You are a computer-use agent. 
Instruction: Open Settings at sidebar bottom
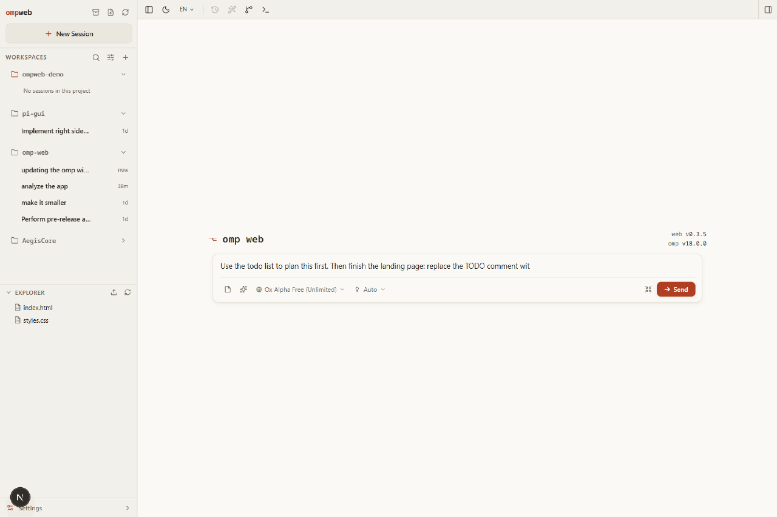69,508
